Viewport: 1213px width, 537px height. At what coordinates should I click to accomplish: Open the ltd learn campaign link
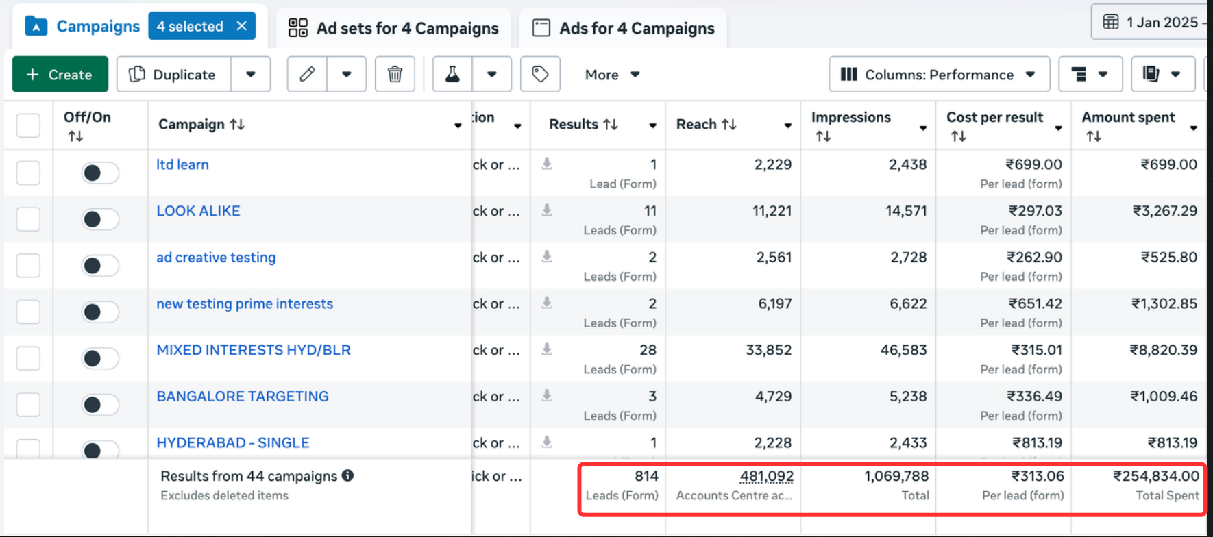click(x=182, y=164)
